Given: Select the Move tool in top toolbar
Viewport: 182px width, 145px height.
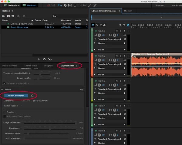Looking at the screenshot, I should [x=60, y=5].
